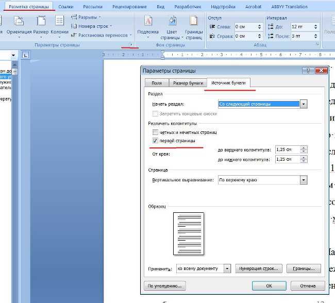Click the dialog help question-mark icon
The height and width of the screenshot is (303, 335).
click(x=308, y=71)
